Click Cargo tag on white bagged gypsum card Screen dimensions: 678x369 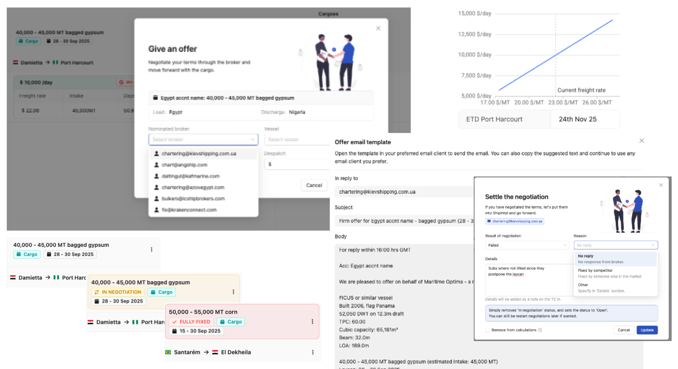click(27, 254)
